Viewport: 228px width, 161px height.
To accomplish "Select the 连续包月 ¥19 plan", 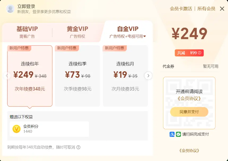I will tap(125, 76).
